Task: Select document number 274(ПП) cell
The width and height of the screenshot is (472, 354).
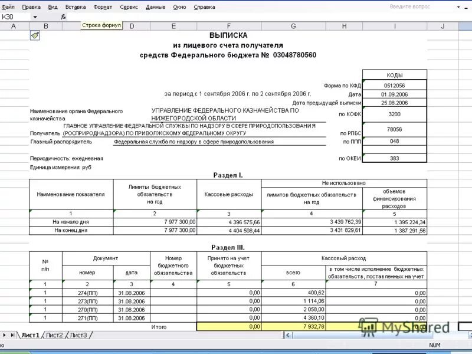Action: pos(87,293)
